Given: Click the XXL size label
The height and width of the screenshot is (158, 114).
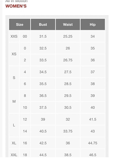Looking at the screenshot, I should tap(14, 155).
